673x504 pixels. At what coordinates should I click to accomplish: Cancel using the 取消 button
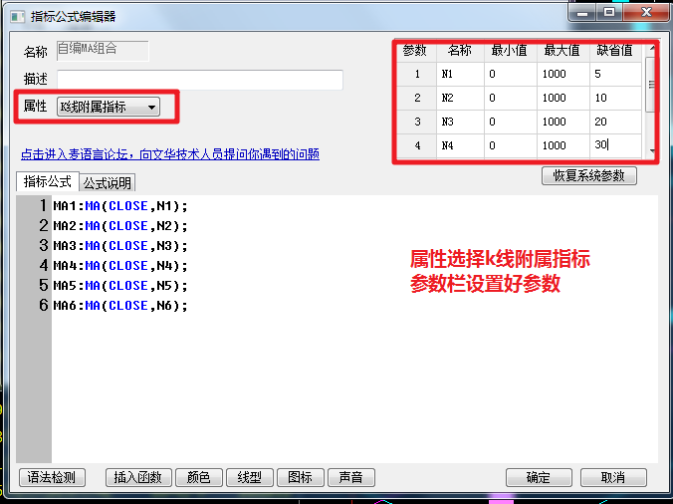(613, 477)
